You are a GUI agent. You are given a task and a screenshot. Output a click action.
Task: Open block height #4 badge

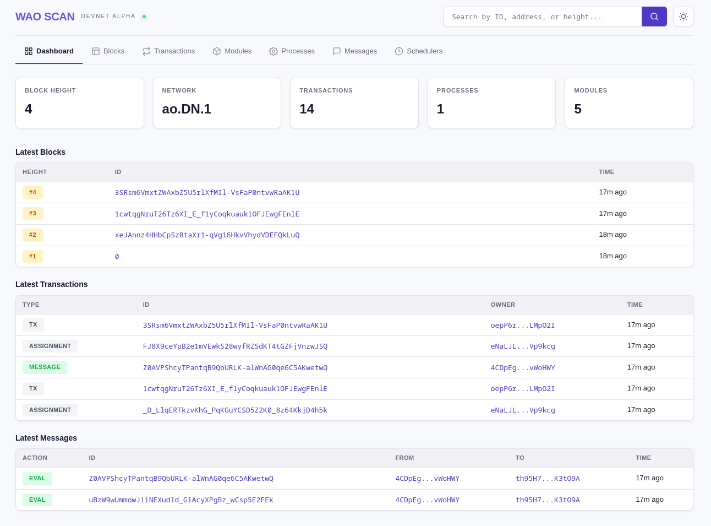point(32,192)
